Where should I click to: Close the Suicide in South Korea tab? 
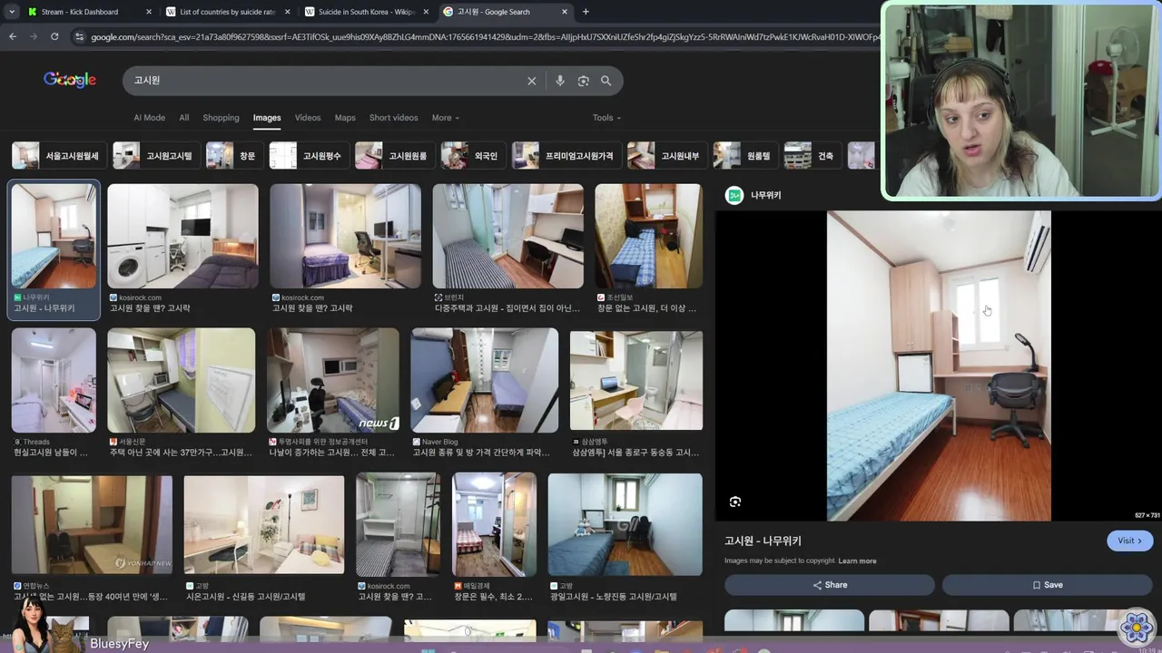pos(426,12)
